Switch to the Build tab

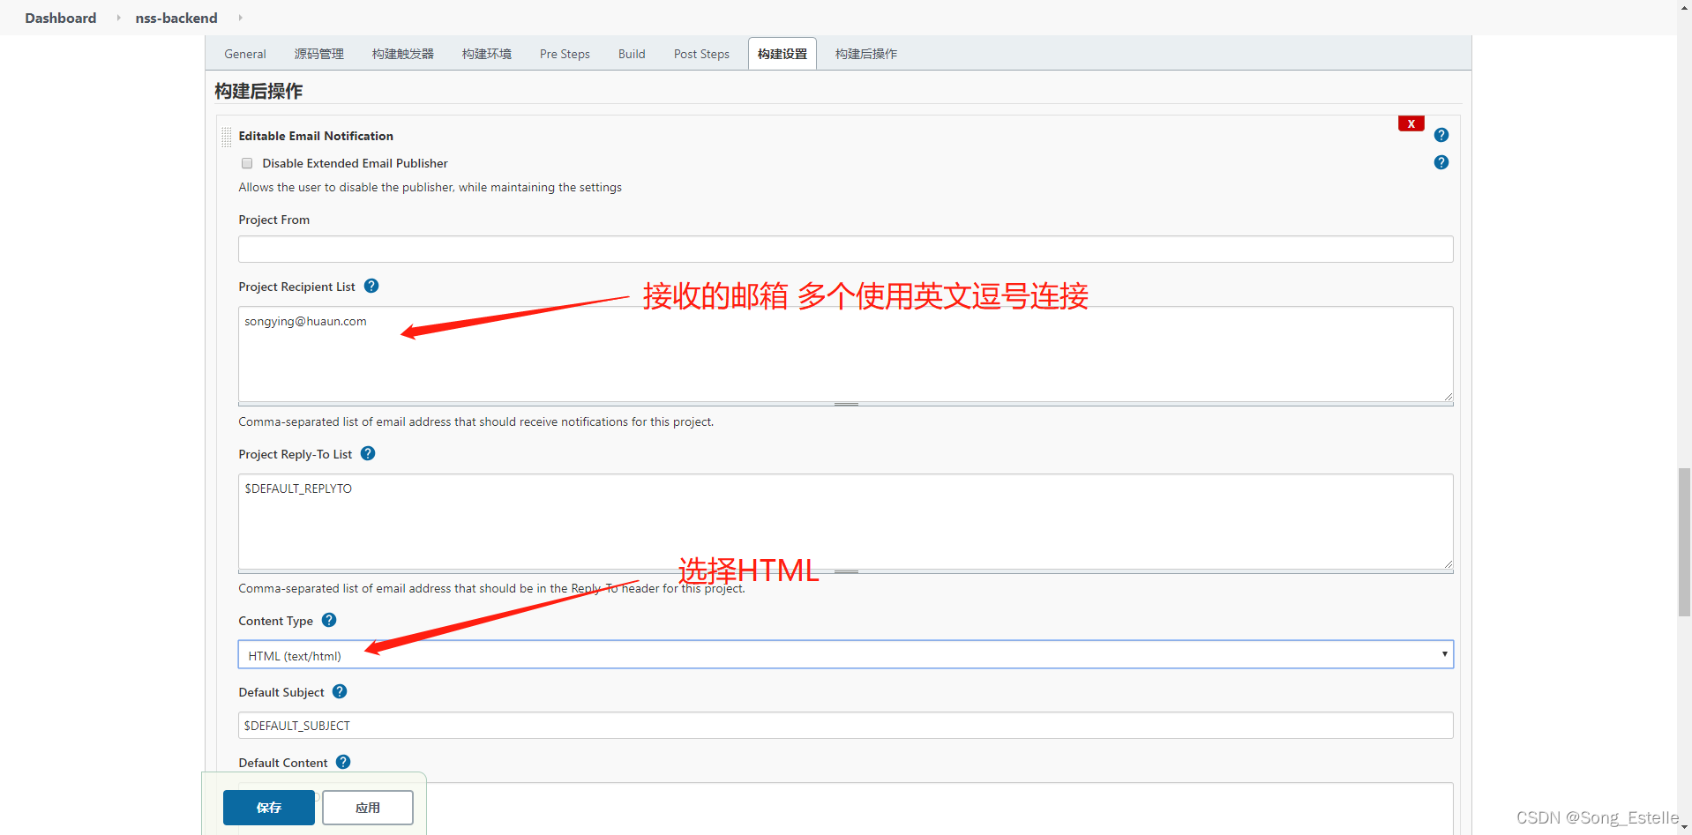632,54
